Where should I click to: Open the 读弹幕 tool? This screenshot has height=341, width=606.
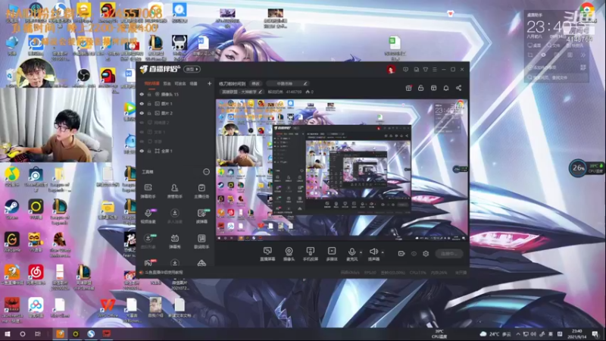coord(201,216)
